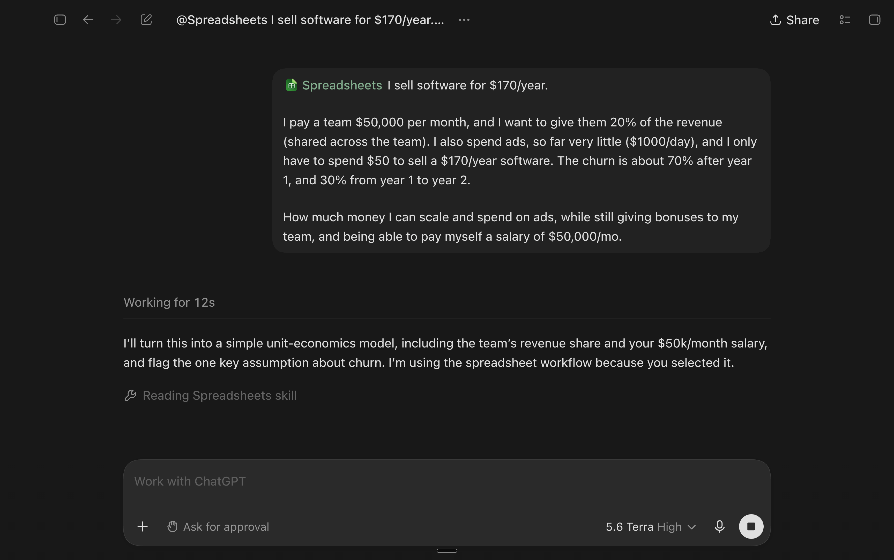Open the Spreadsheets skill mention link
The width and height of the screenshot is (894, 560).
pos(342,85)
